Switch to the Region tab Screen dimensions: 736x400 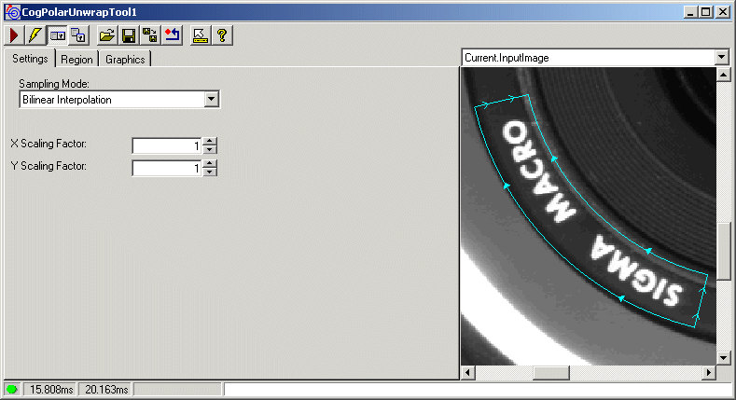[x=76, y=60]
